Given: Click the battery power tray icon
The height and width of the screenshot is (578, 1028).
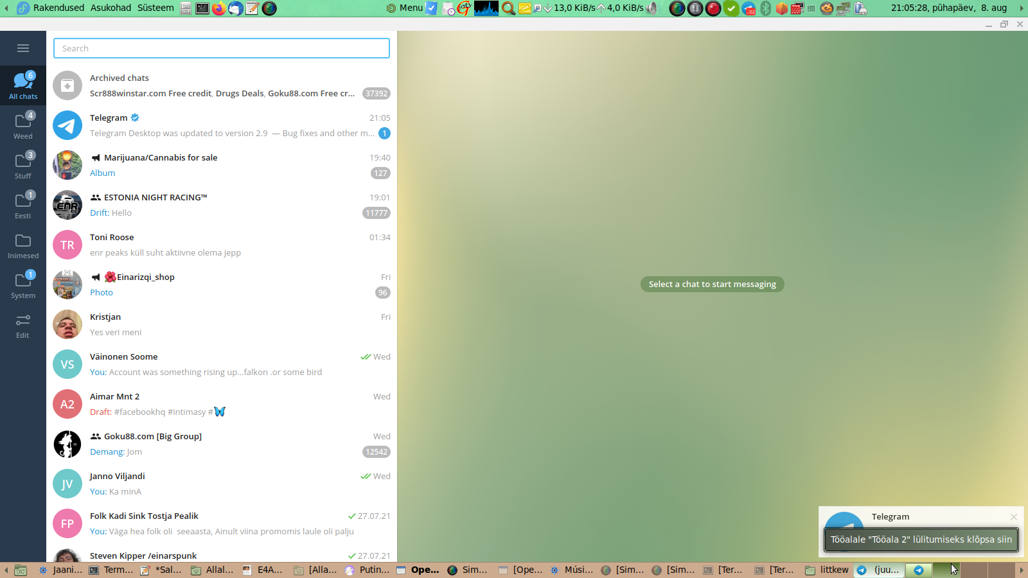Looking at the screenshot, I should [860, 8].
